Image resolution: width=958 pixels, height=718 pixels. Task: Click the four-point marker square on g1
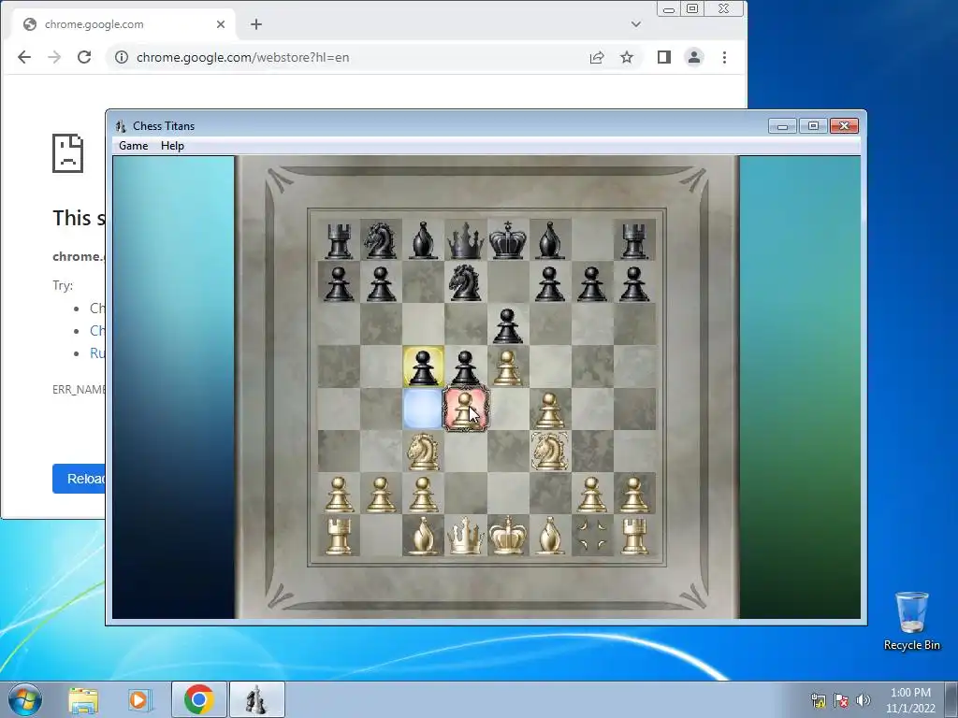pyautogui.click(x=592, y=535)
